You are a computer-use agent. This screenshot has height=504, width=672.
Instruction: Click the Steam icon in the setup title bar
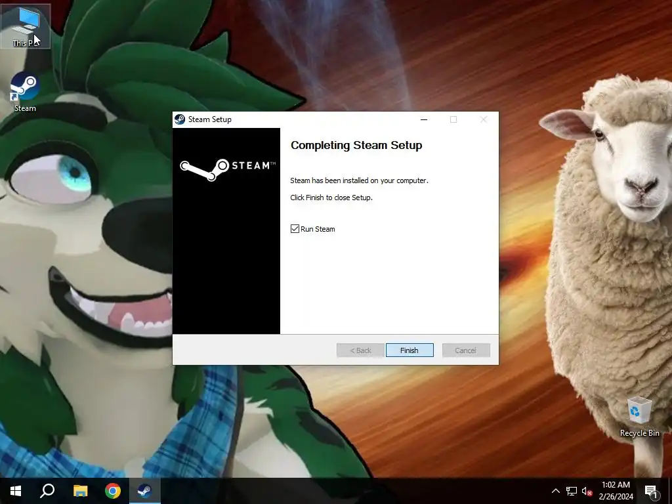180,119
